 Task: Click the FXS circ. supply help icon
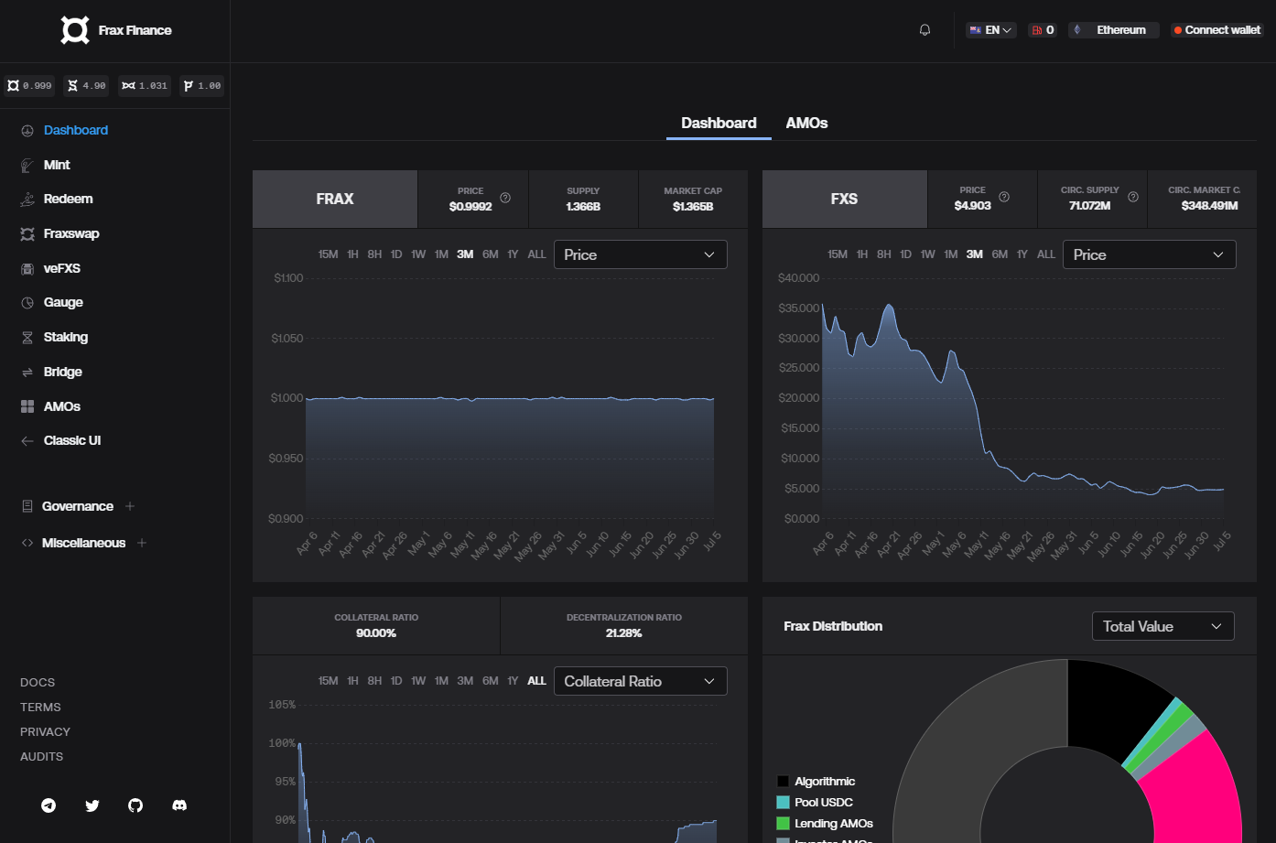pos(1133,197)
